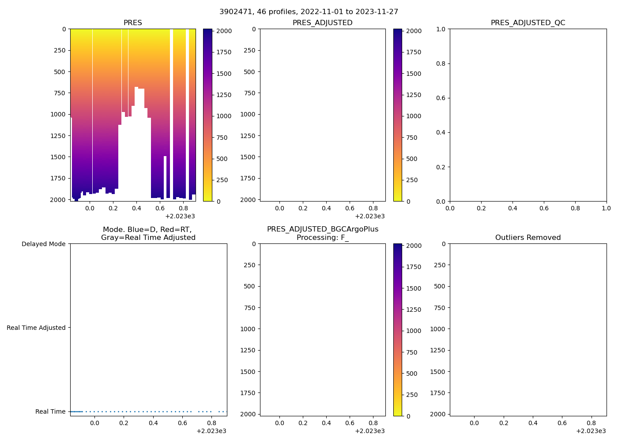Click the +2.023e3 offset under PRES plot

(180, 216)
